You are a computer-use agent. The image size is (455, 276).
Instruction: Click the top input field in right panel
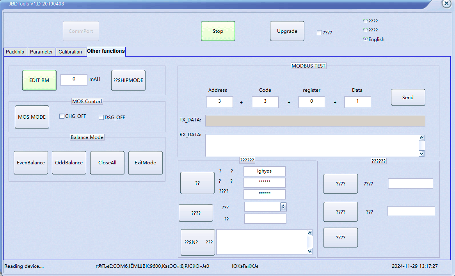[x=410, y=183]
